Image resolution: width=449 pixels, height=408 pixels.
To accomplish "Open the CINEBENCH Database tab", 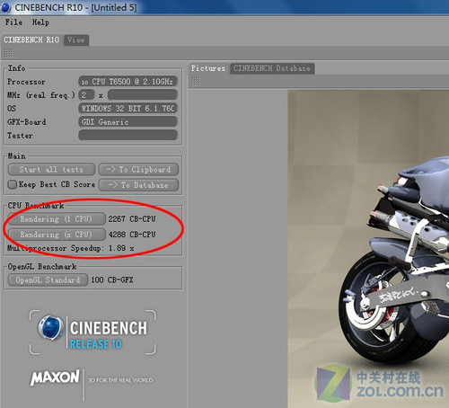I will (x=272, y=68).
